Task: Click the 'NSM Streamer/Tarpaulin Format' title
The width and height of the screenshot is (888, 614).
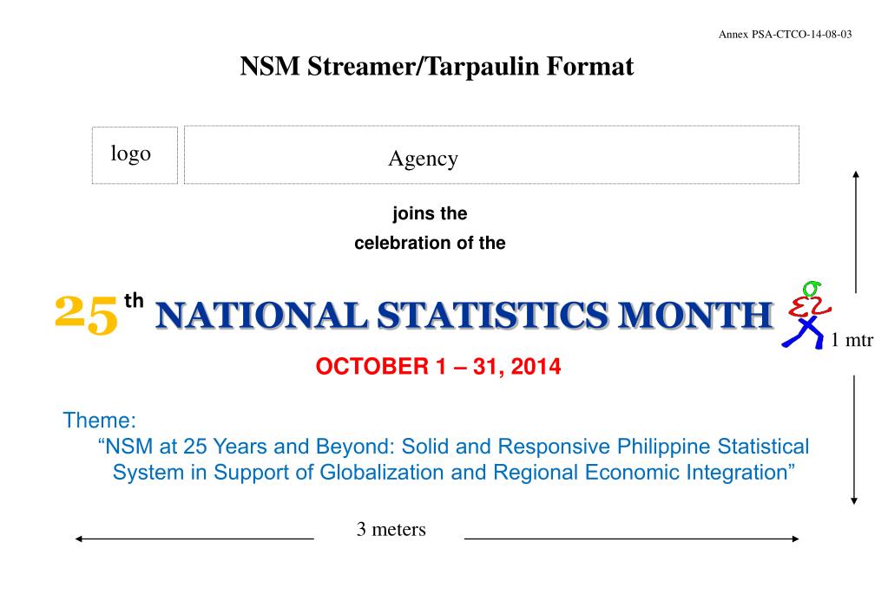Action: (437, 66)
